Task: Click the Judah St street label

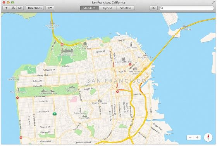Action: (x=43, y=101)
